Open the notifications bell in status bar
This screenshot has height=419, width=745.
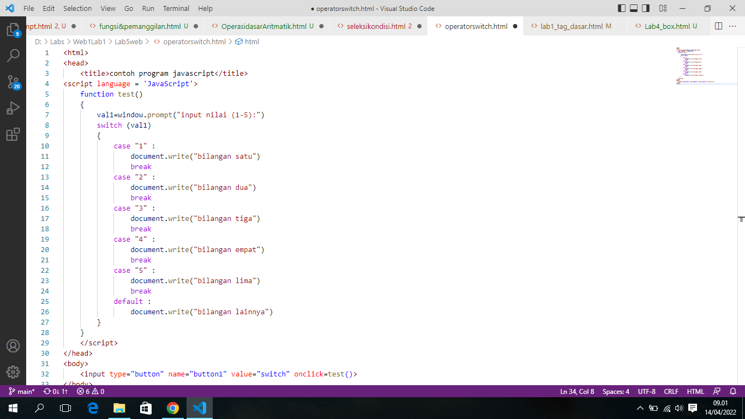coord(734,391)
